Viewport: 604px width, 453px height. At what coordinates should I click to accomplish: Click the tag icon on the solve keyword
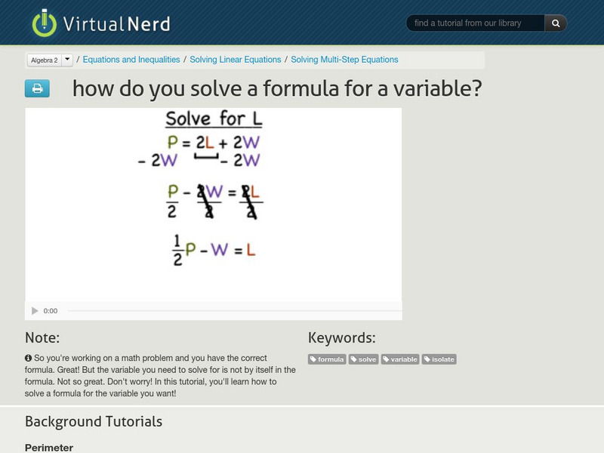pyautogui.click(x=355, y=359)
